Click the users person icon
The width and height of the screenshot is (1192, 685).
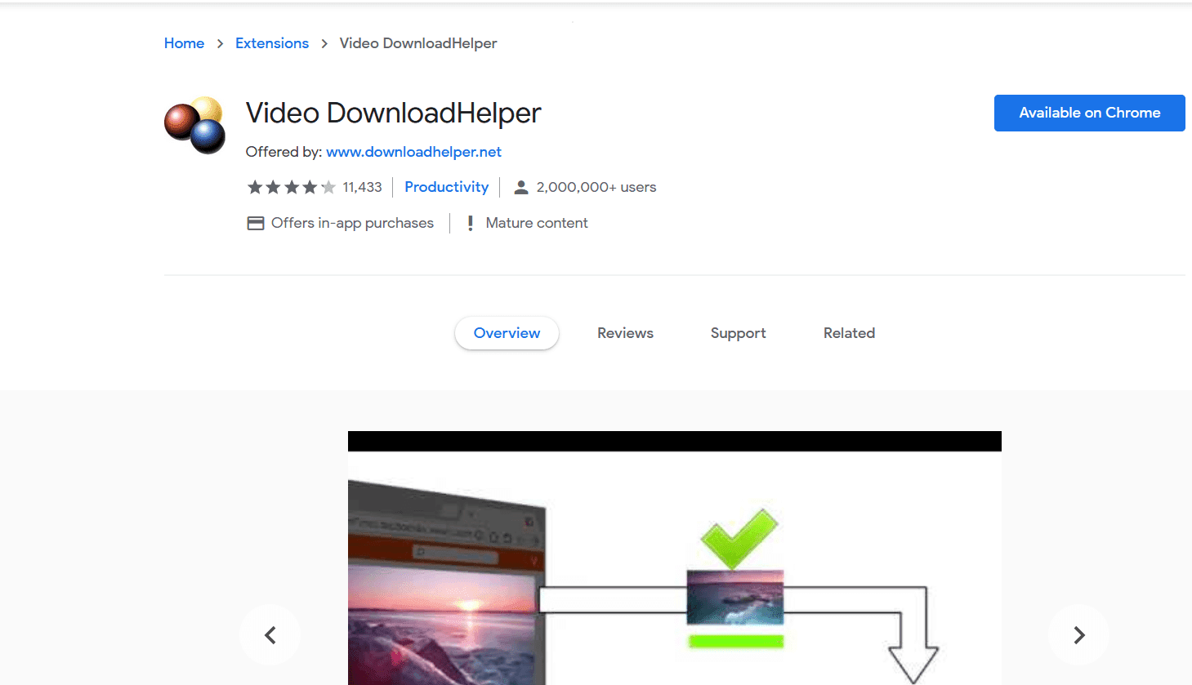pyautogui.click(x=521, y=188)
